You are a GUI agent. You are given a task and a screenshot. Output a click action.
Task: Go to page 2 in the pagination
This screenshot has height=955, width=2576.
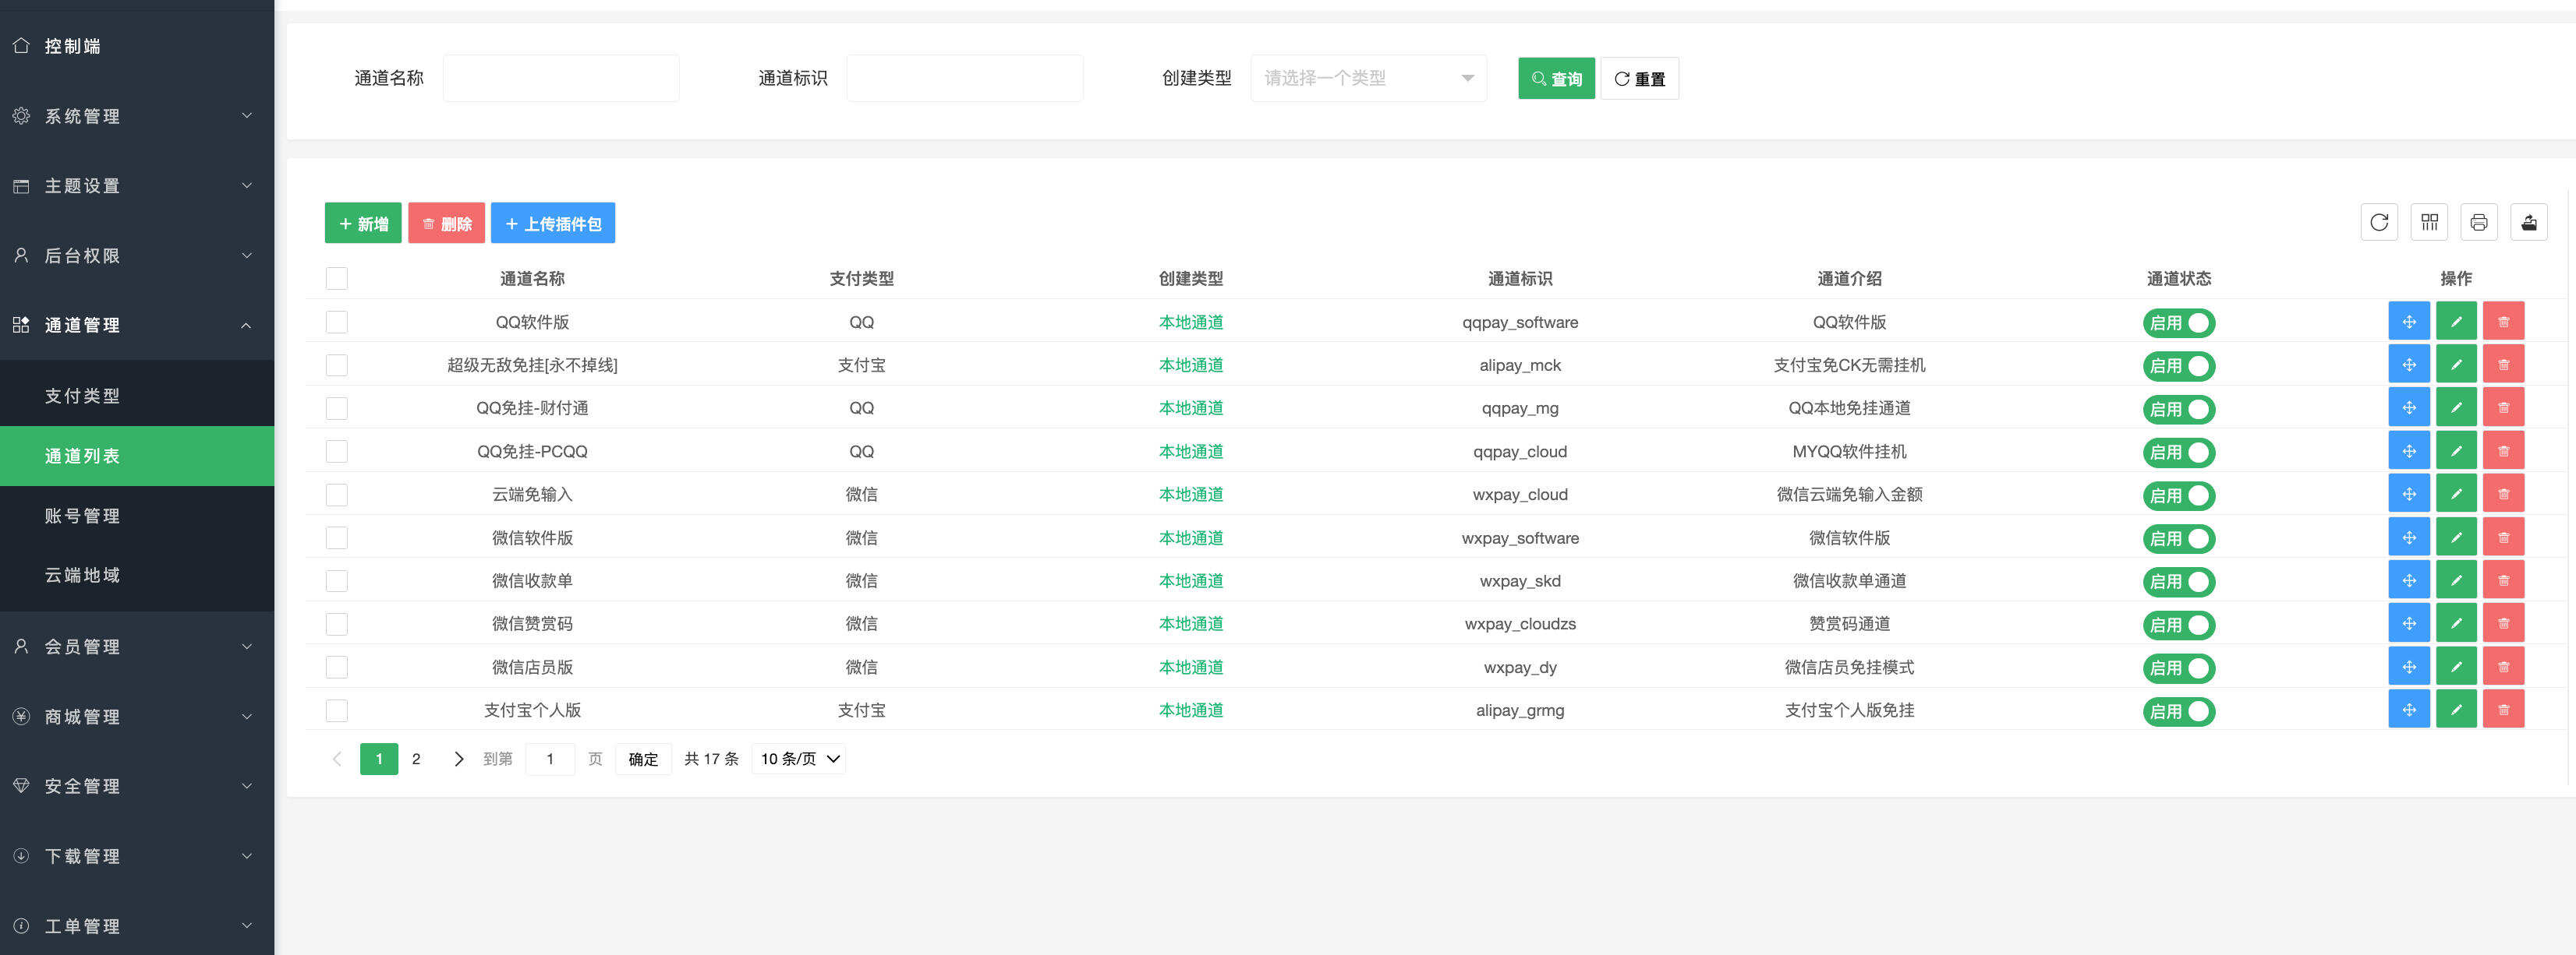pos(417,758)
